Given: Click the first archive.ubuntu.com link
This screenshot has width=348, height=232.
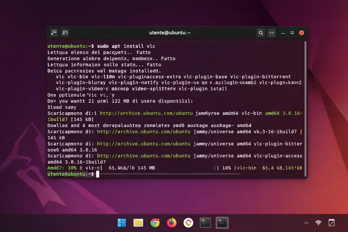Looking at the screenshot, I should (146, 113).
